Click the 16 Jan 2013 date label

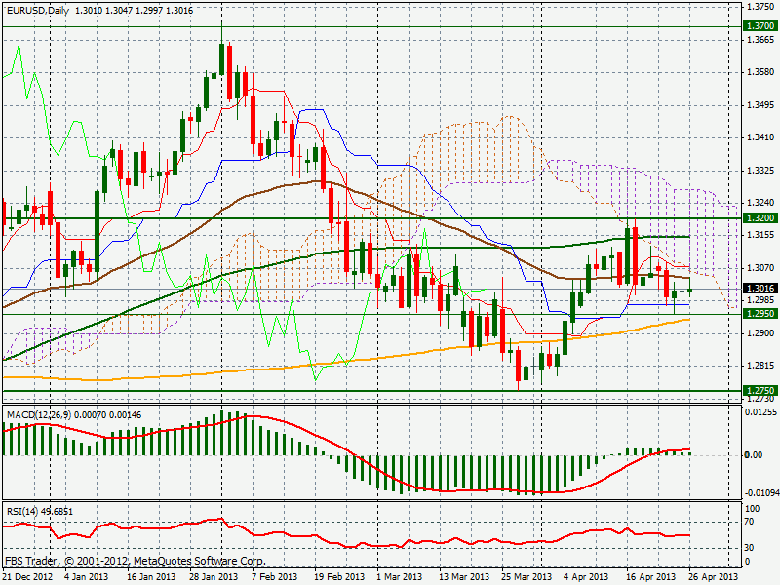click(150, 578)
